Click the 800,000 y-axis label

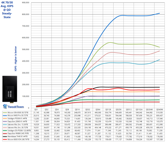click(x=25, y=14)
